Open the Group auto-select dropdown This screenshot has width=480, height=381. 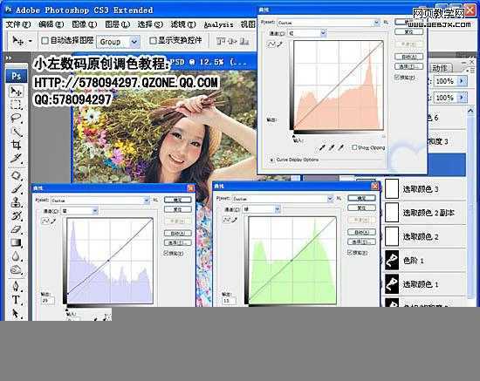134,42
